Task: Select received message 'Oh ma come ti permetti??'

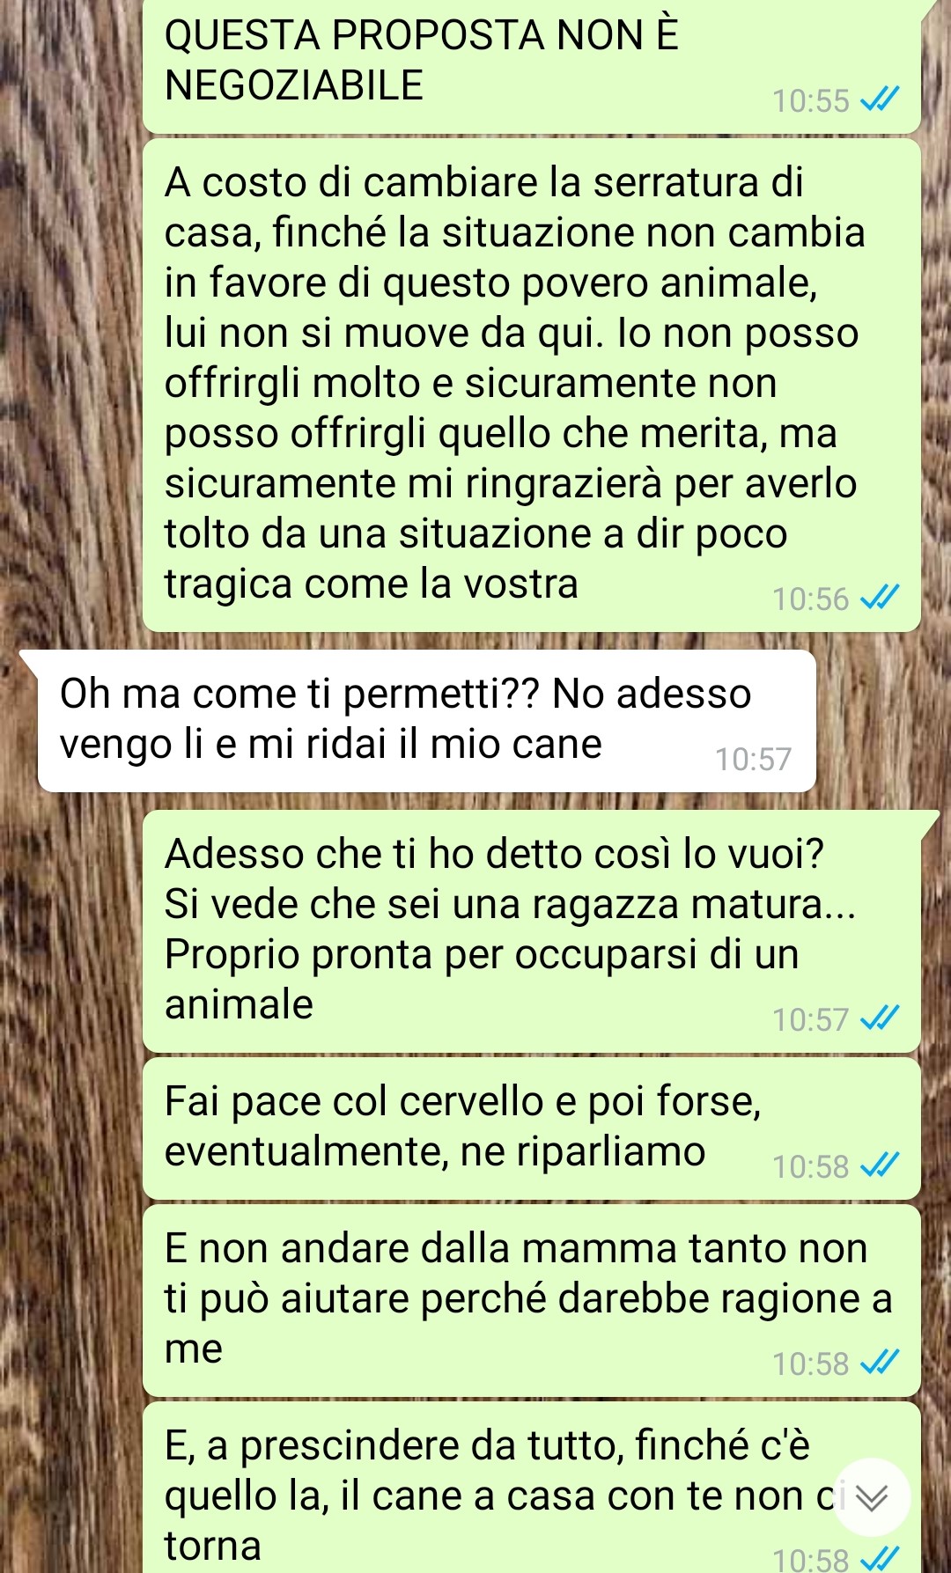Action: click(x=426, y=721)
